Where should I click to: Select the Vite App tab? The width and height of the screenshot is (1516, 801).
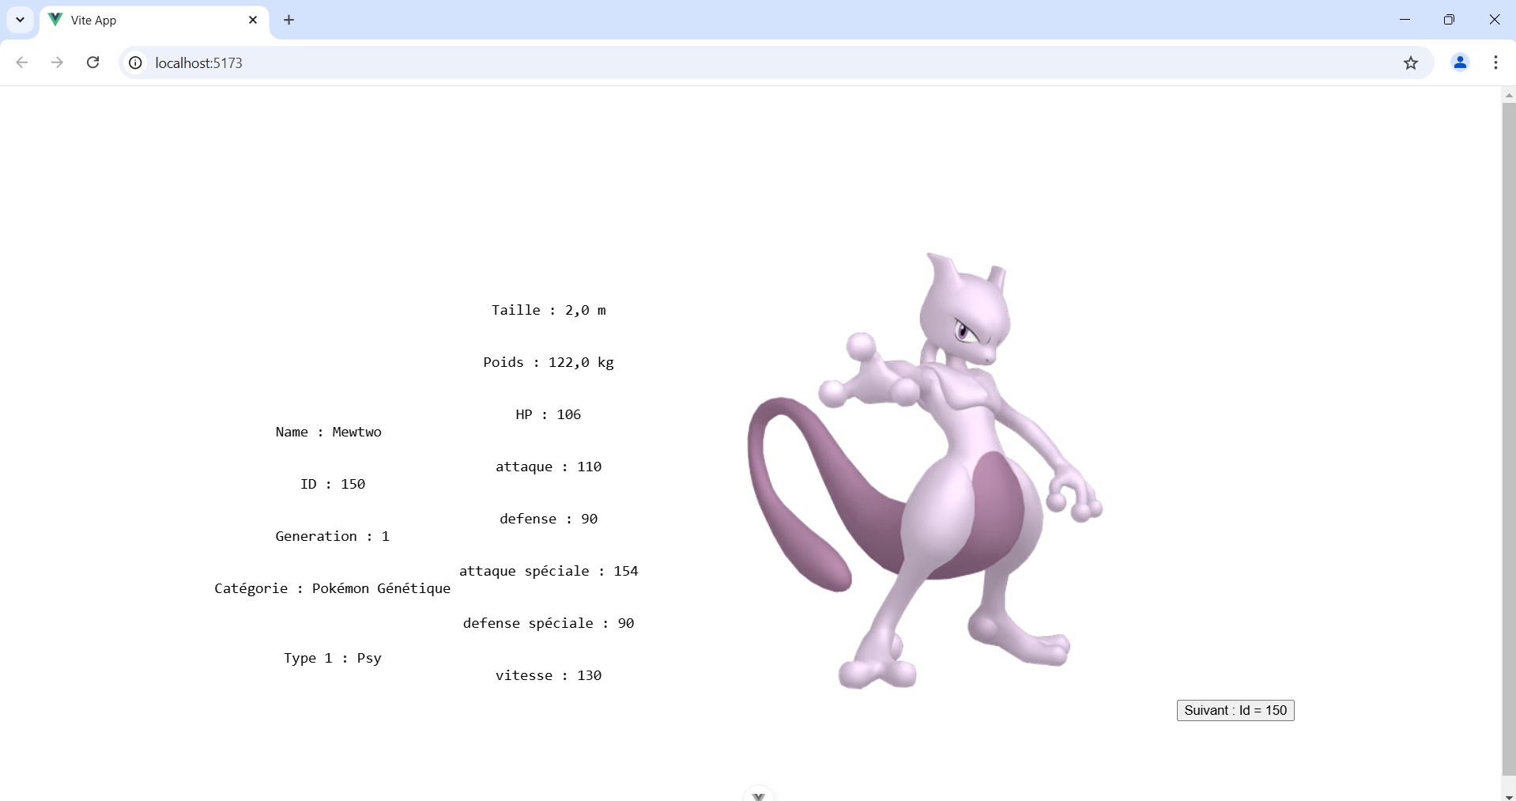154,20
